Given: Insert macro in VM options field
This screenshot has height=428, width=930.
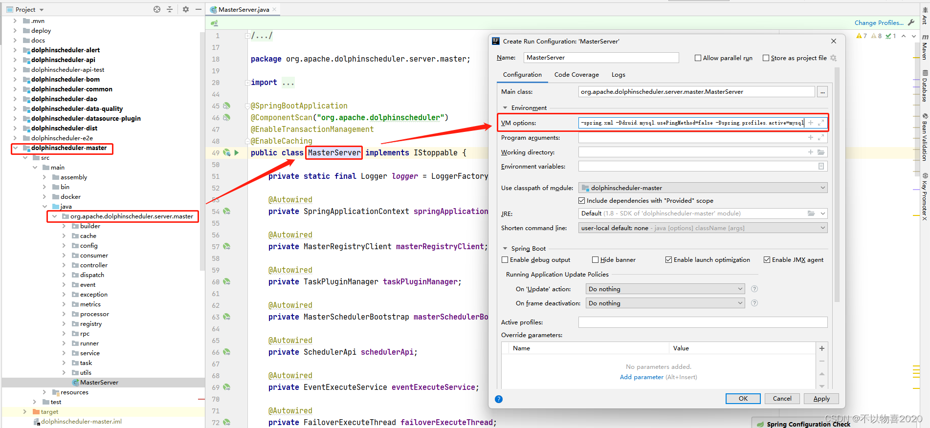Looking at the screenshot, I should (811, 123).
